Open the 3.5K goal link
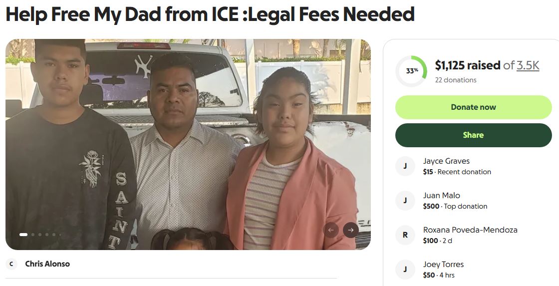This screenshot has width=559, height=286. [x=528, y=65]
